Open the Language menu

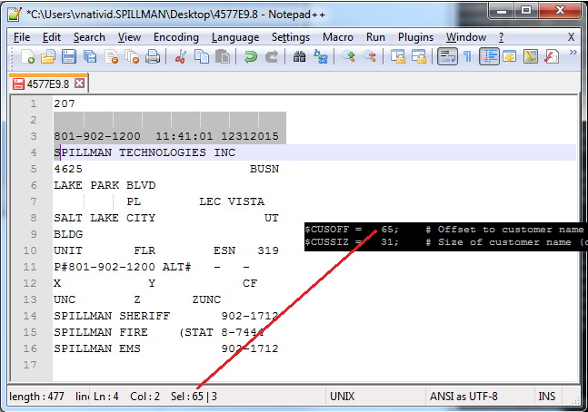coord(235,37)
